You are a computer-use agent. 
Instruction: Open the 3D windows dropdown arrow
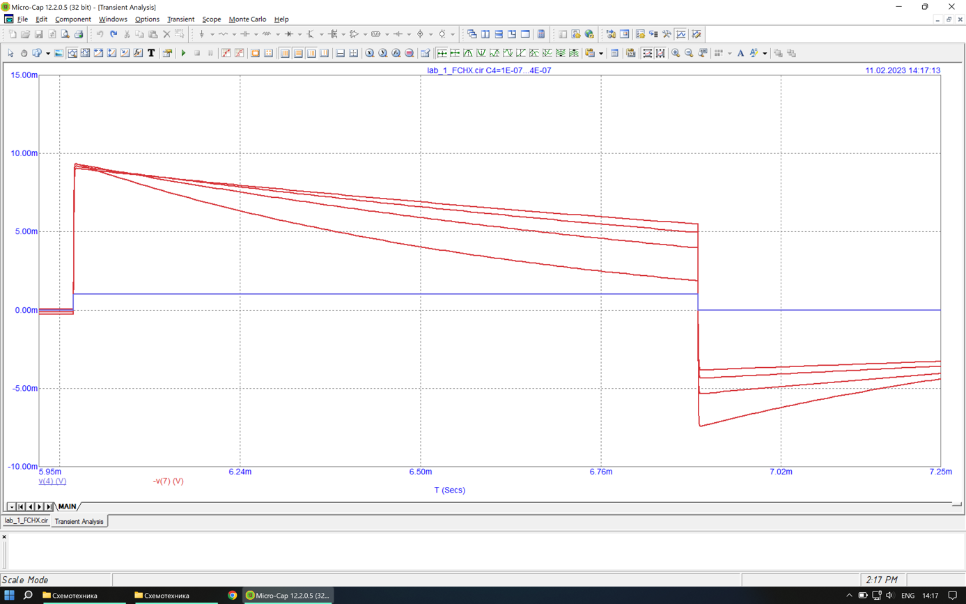click(x=48, y=53)
